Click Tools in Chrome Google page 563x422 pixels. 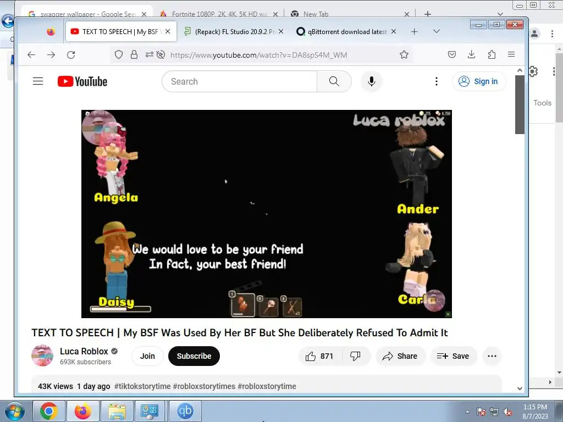542,103
